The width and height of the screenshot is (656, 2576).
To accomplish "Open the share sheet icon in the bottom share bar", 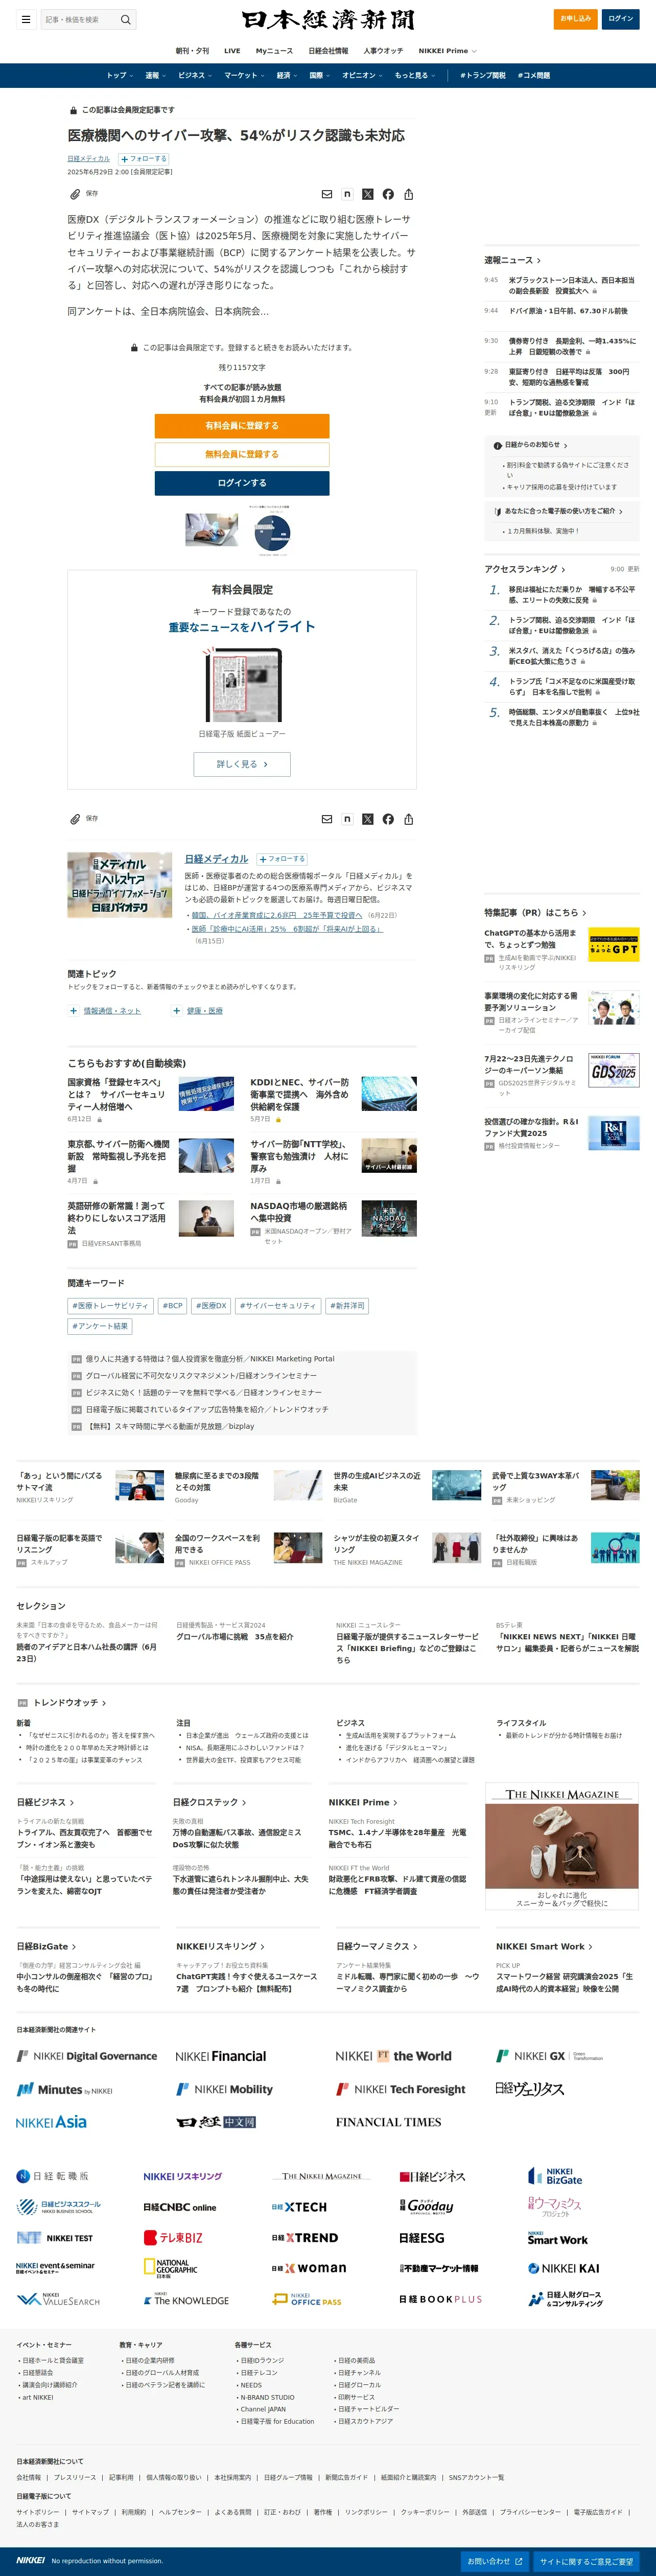I will tap(408, 819).
